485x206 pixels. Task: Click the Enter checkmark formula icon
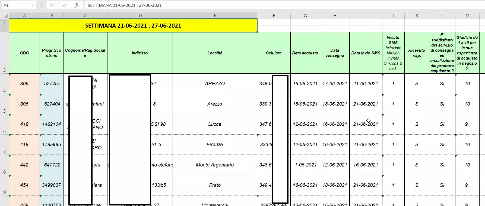click(65, 5)
